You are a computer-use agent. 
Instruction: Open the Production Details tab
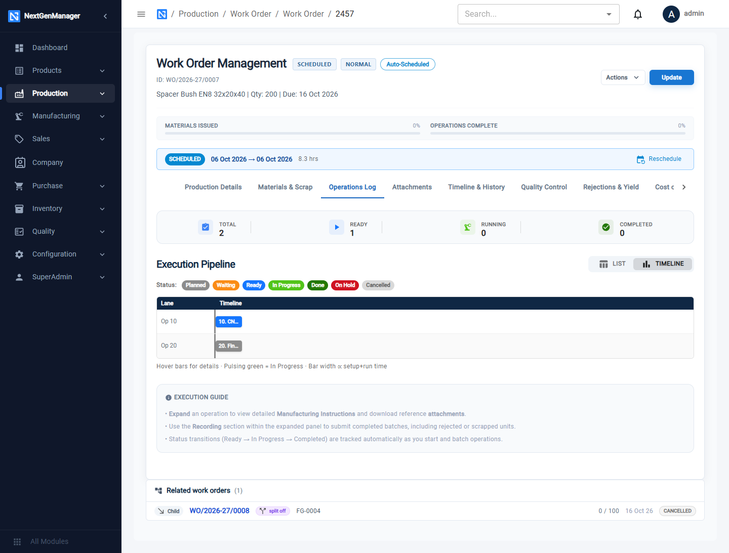tap(213, 187)
